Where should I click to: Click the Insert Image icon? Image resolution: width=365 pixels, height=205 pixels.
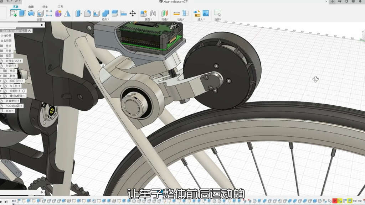point(206,13)
